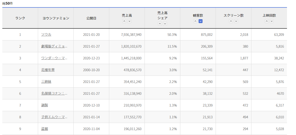This screenshot has width=296, height=135.
Task: Open the 盗掘 movie link
Action: [45, 129]
